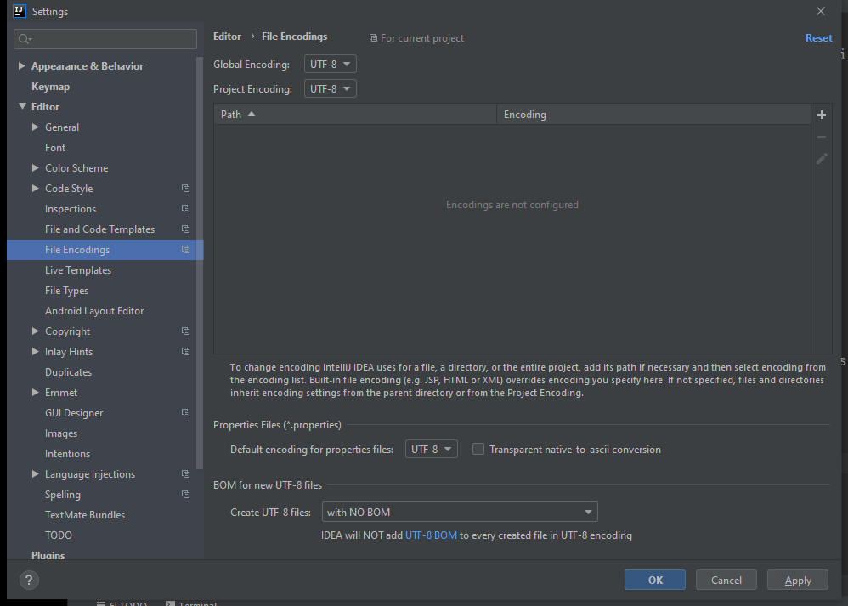Screen dimensions: 848x606
Task: Enable Transparent native-to-ascii conversion checkbox
Action: pyautogui.click(x=478, y=449)
